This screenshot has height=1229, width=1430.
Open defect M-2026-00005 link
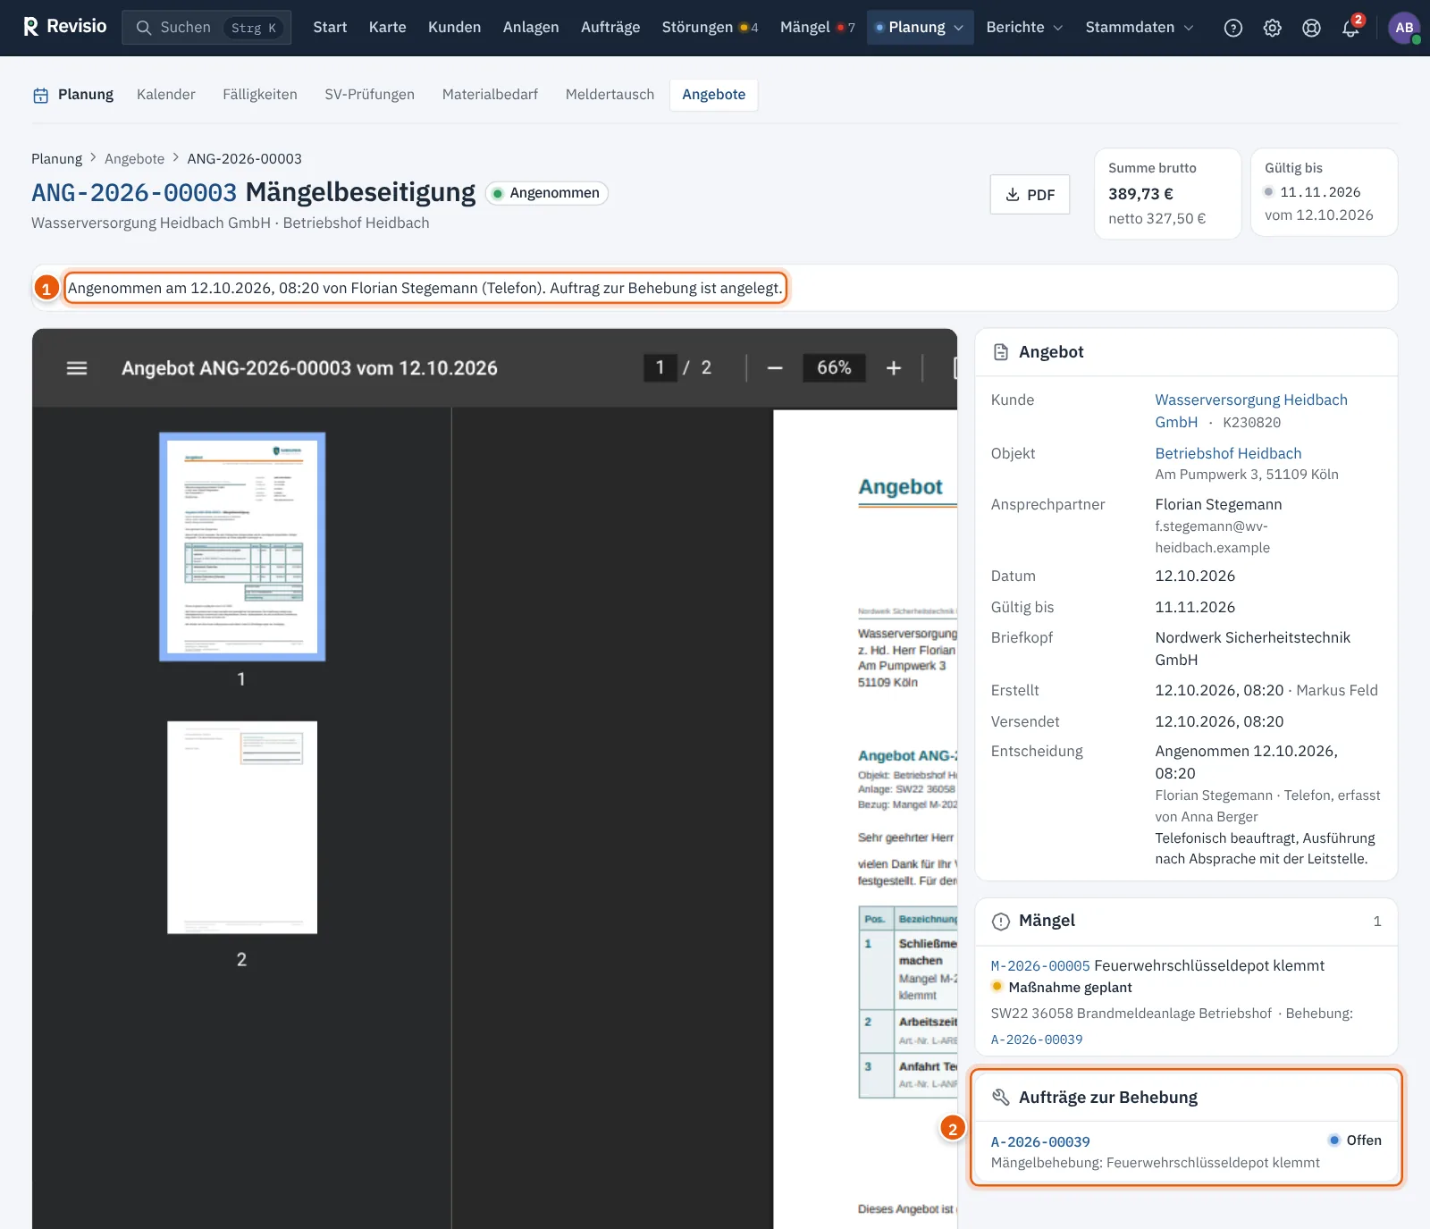click(x=1040, y=966)
